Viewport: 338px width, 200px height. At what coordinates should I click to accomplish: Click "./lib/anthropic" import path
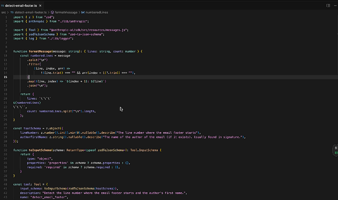[x=73, y=22]
